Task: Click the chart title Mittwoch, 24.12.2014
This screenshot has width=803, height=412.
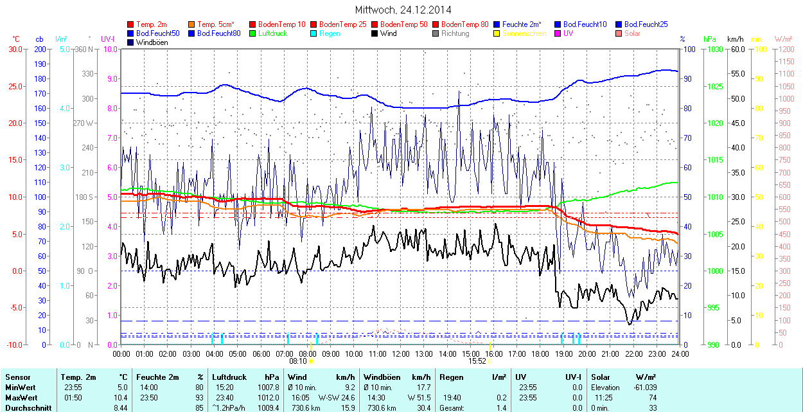Action: click(403, 10)
